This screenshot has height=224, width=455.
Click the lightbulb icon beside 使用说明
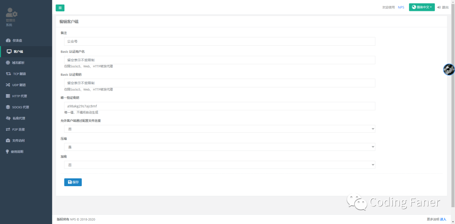coord(8,151)
